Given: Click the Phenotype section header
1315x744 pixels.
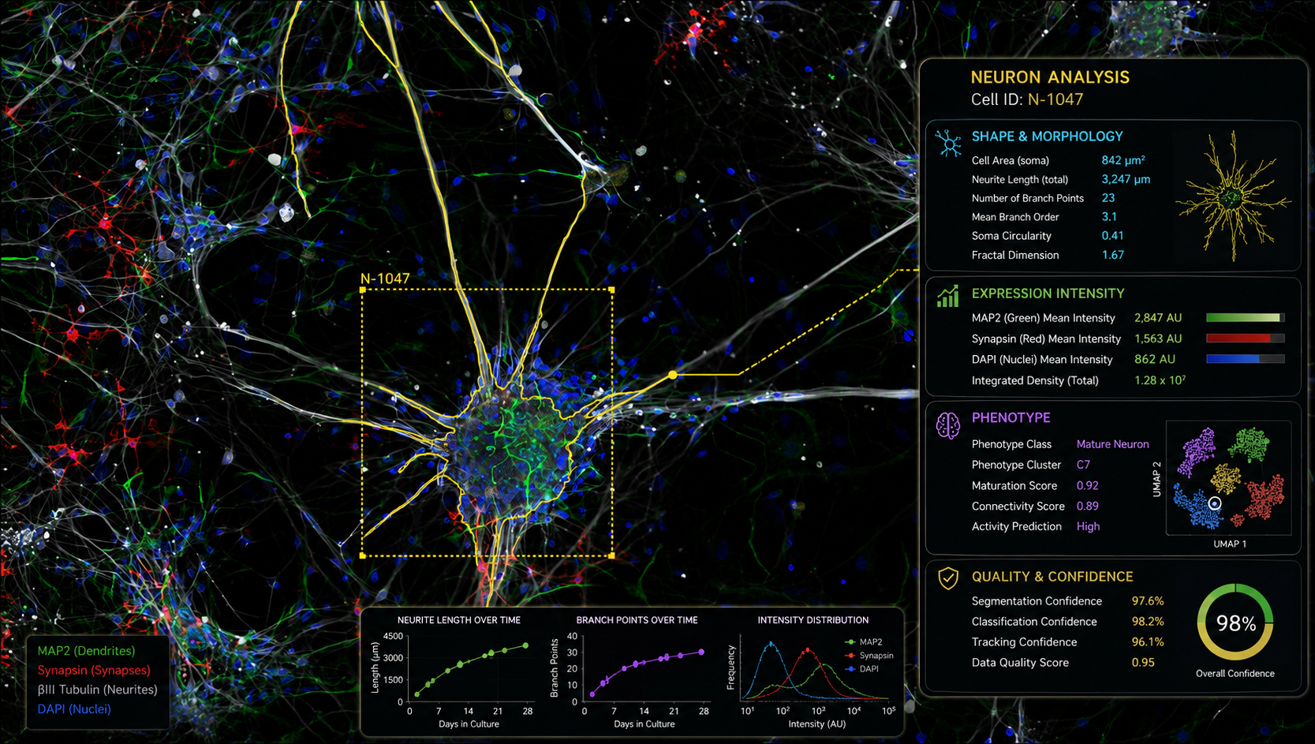Looking at the screenshot, I should pos(1011,418).
